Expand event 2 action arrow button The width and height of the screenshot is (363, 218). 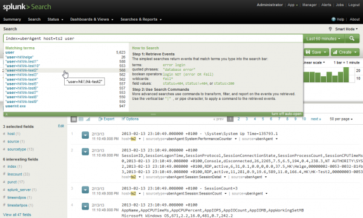pyautogui.click(x=85, y=151)
